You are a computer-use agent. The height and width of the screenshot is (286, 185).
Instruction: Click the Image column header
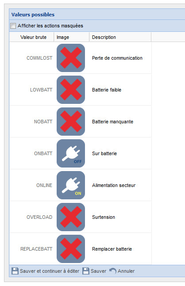pyautogui.click(x=72, y=37)
